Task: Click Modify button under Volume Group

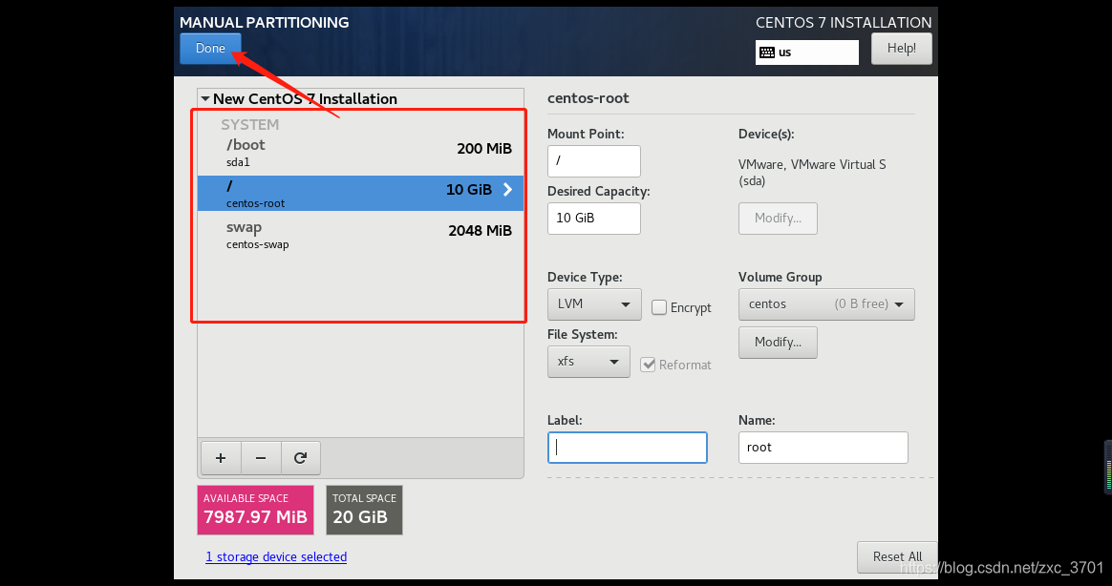Action: 778,343
